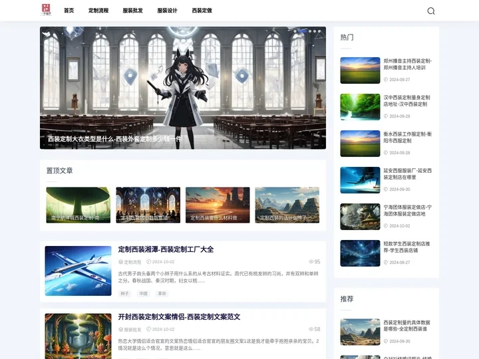This screenshot has height=359, width=479.
Task: Open recommended article 西装定制量的具体数据是哪些
Action: [407, 326]
